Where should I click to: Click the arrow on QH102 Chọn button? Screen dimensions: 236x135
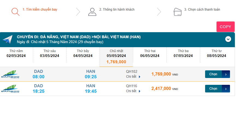pos(226,74)
